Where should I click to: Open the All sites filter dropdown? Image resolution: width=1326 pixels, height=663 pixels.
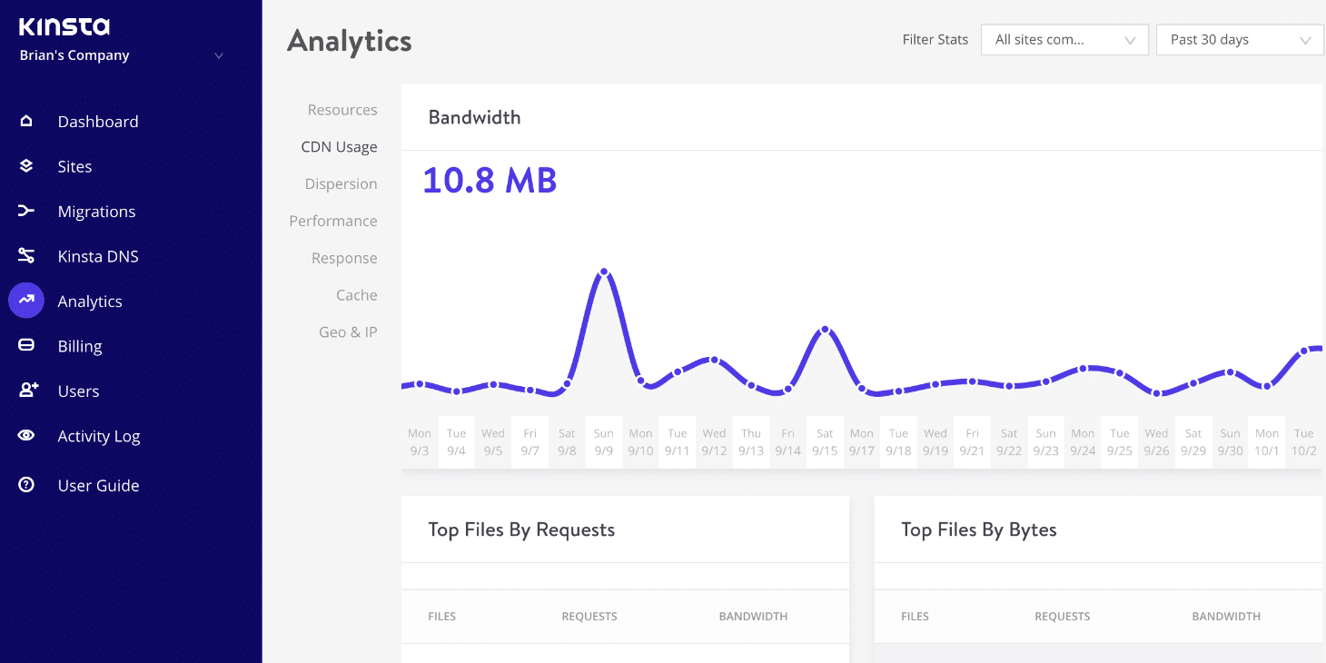(1064, 40)
